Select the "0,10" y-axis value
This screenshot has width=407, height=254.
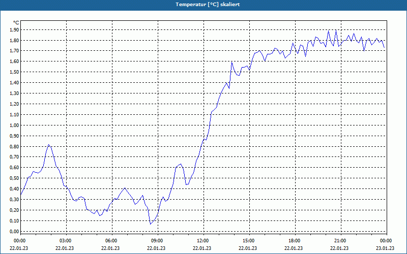[x=15, y=220]
